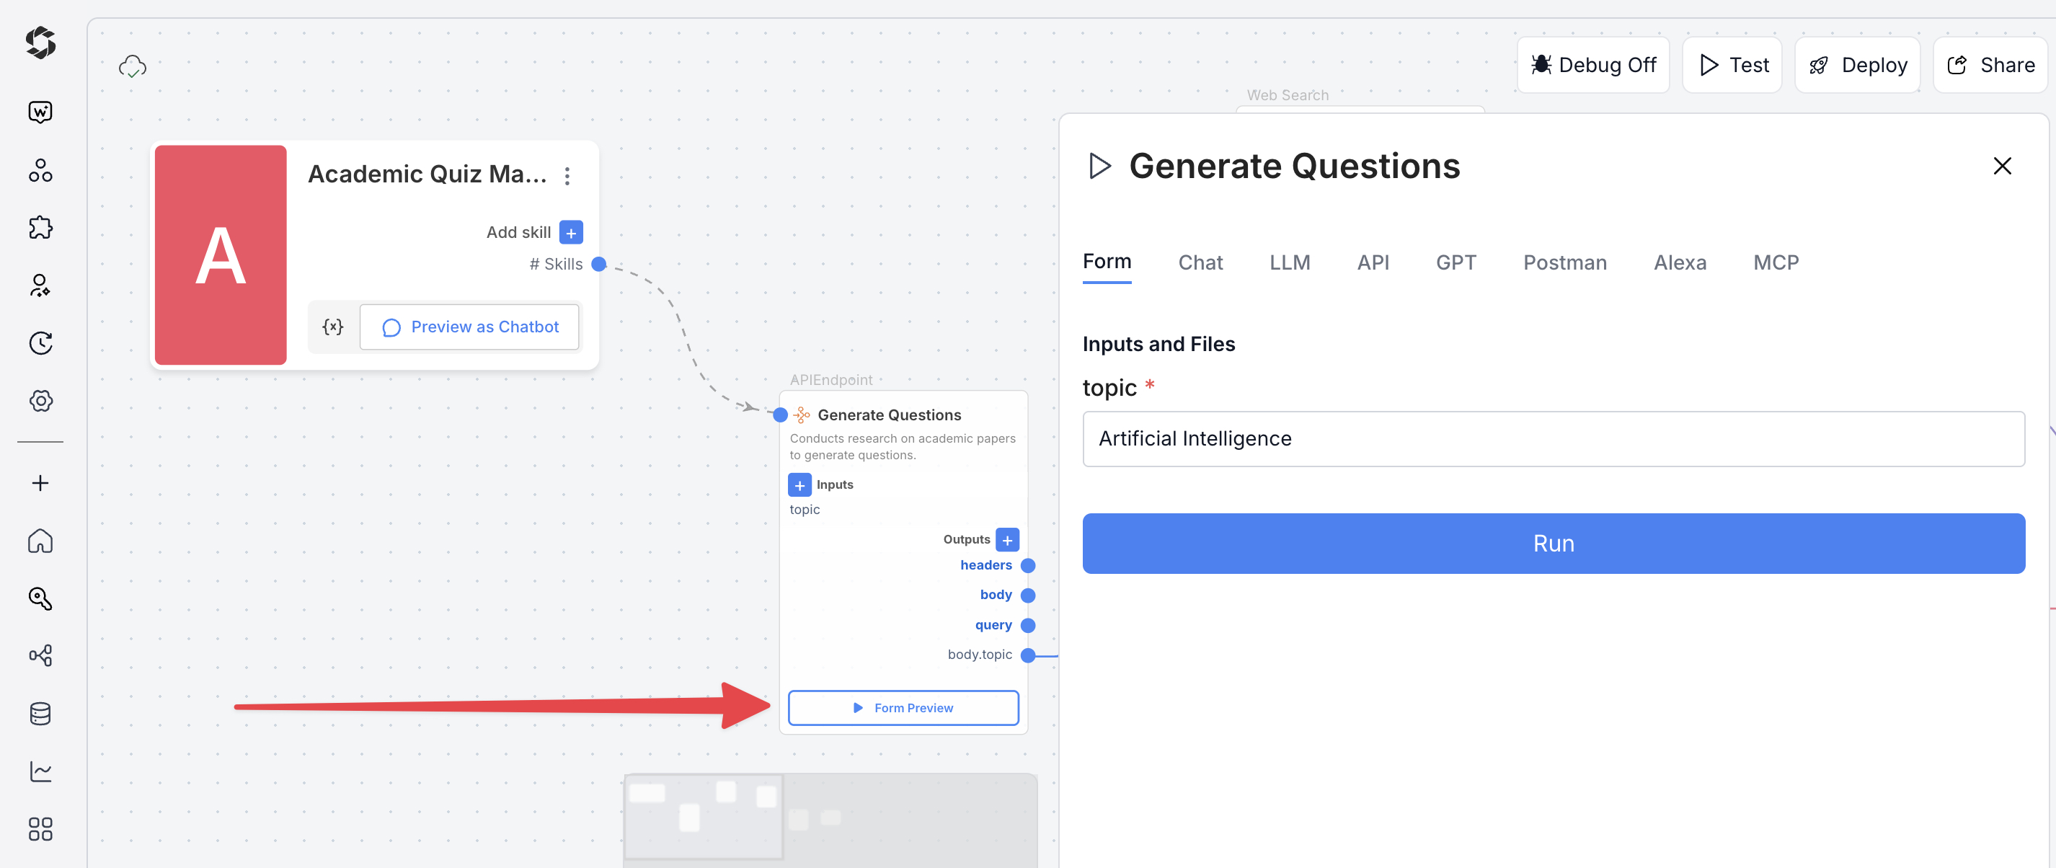Viewport: 2056px width, 868px height.
Task: Click the cloud save status icon
Action: (133, 66)
